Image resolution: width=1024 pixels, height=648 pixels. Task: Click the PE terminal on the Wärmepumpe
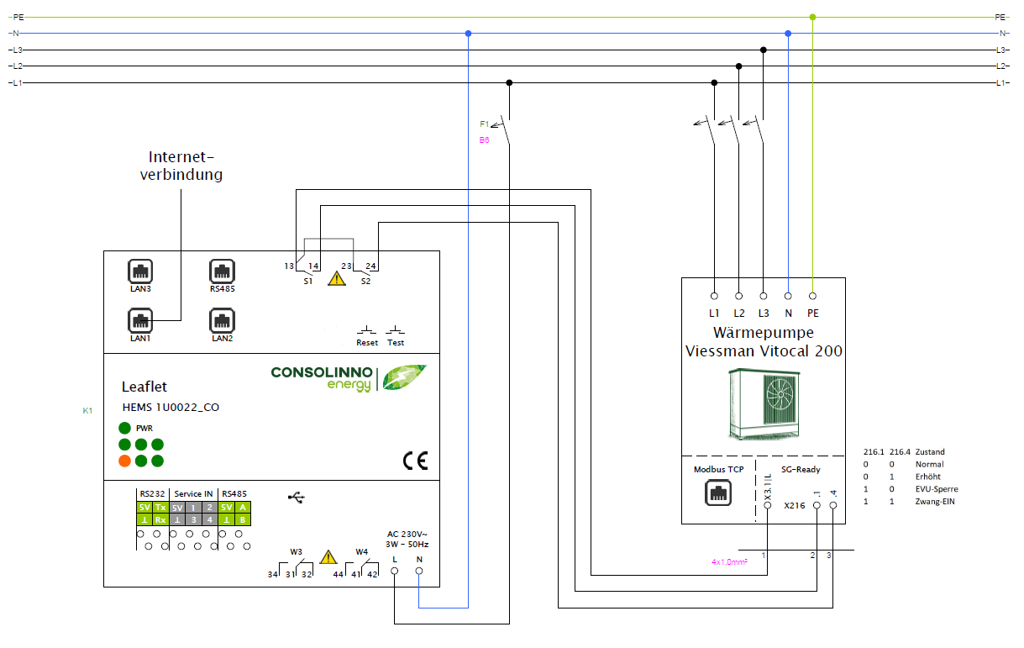click(x=812, y=296)
